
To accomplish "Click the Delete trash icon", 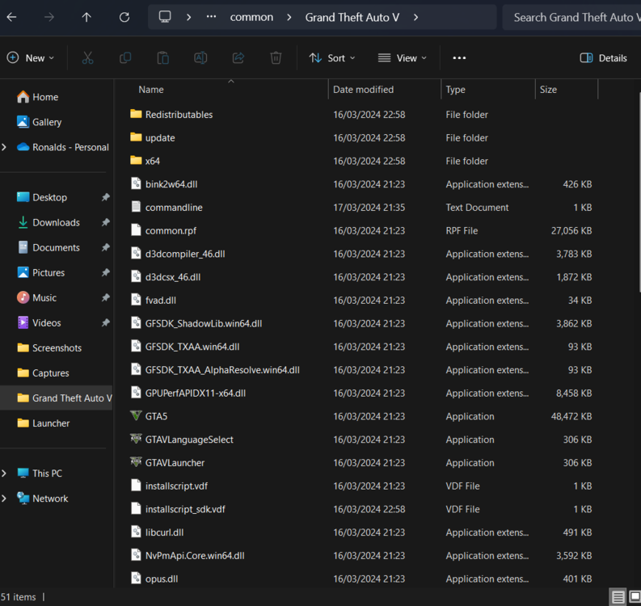I will click(276, 58).
